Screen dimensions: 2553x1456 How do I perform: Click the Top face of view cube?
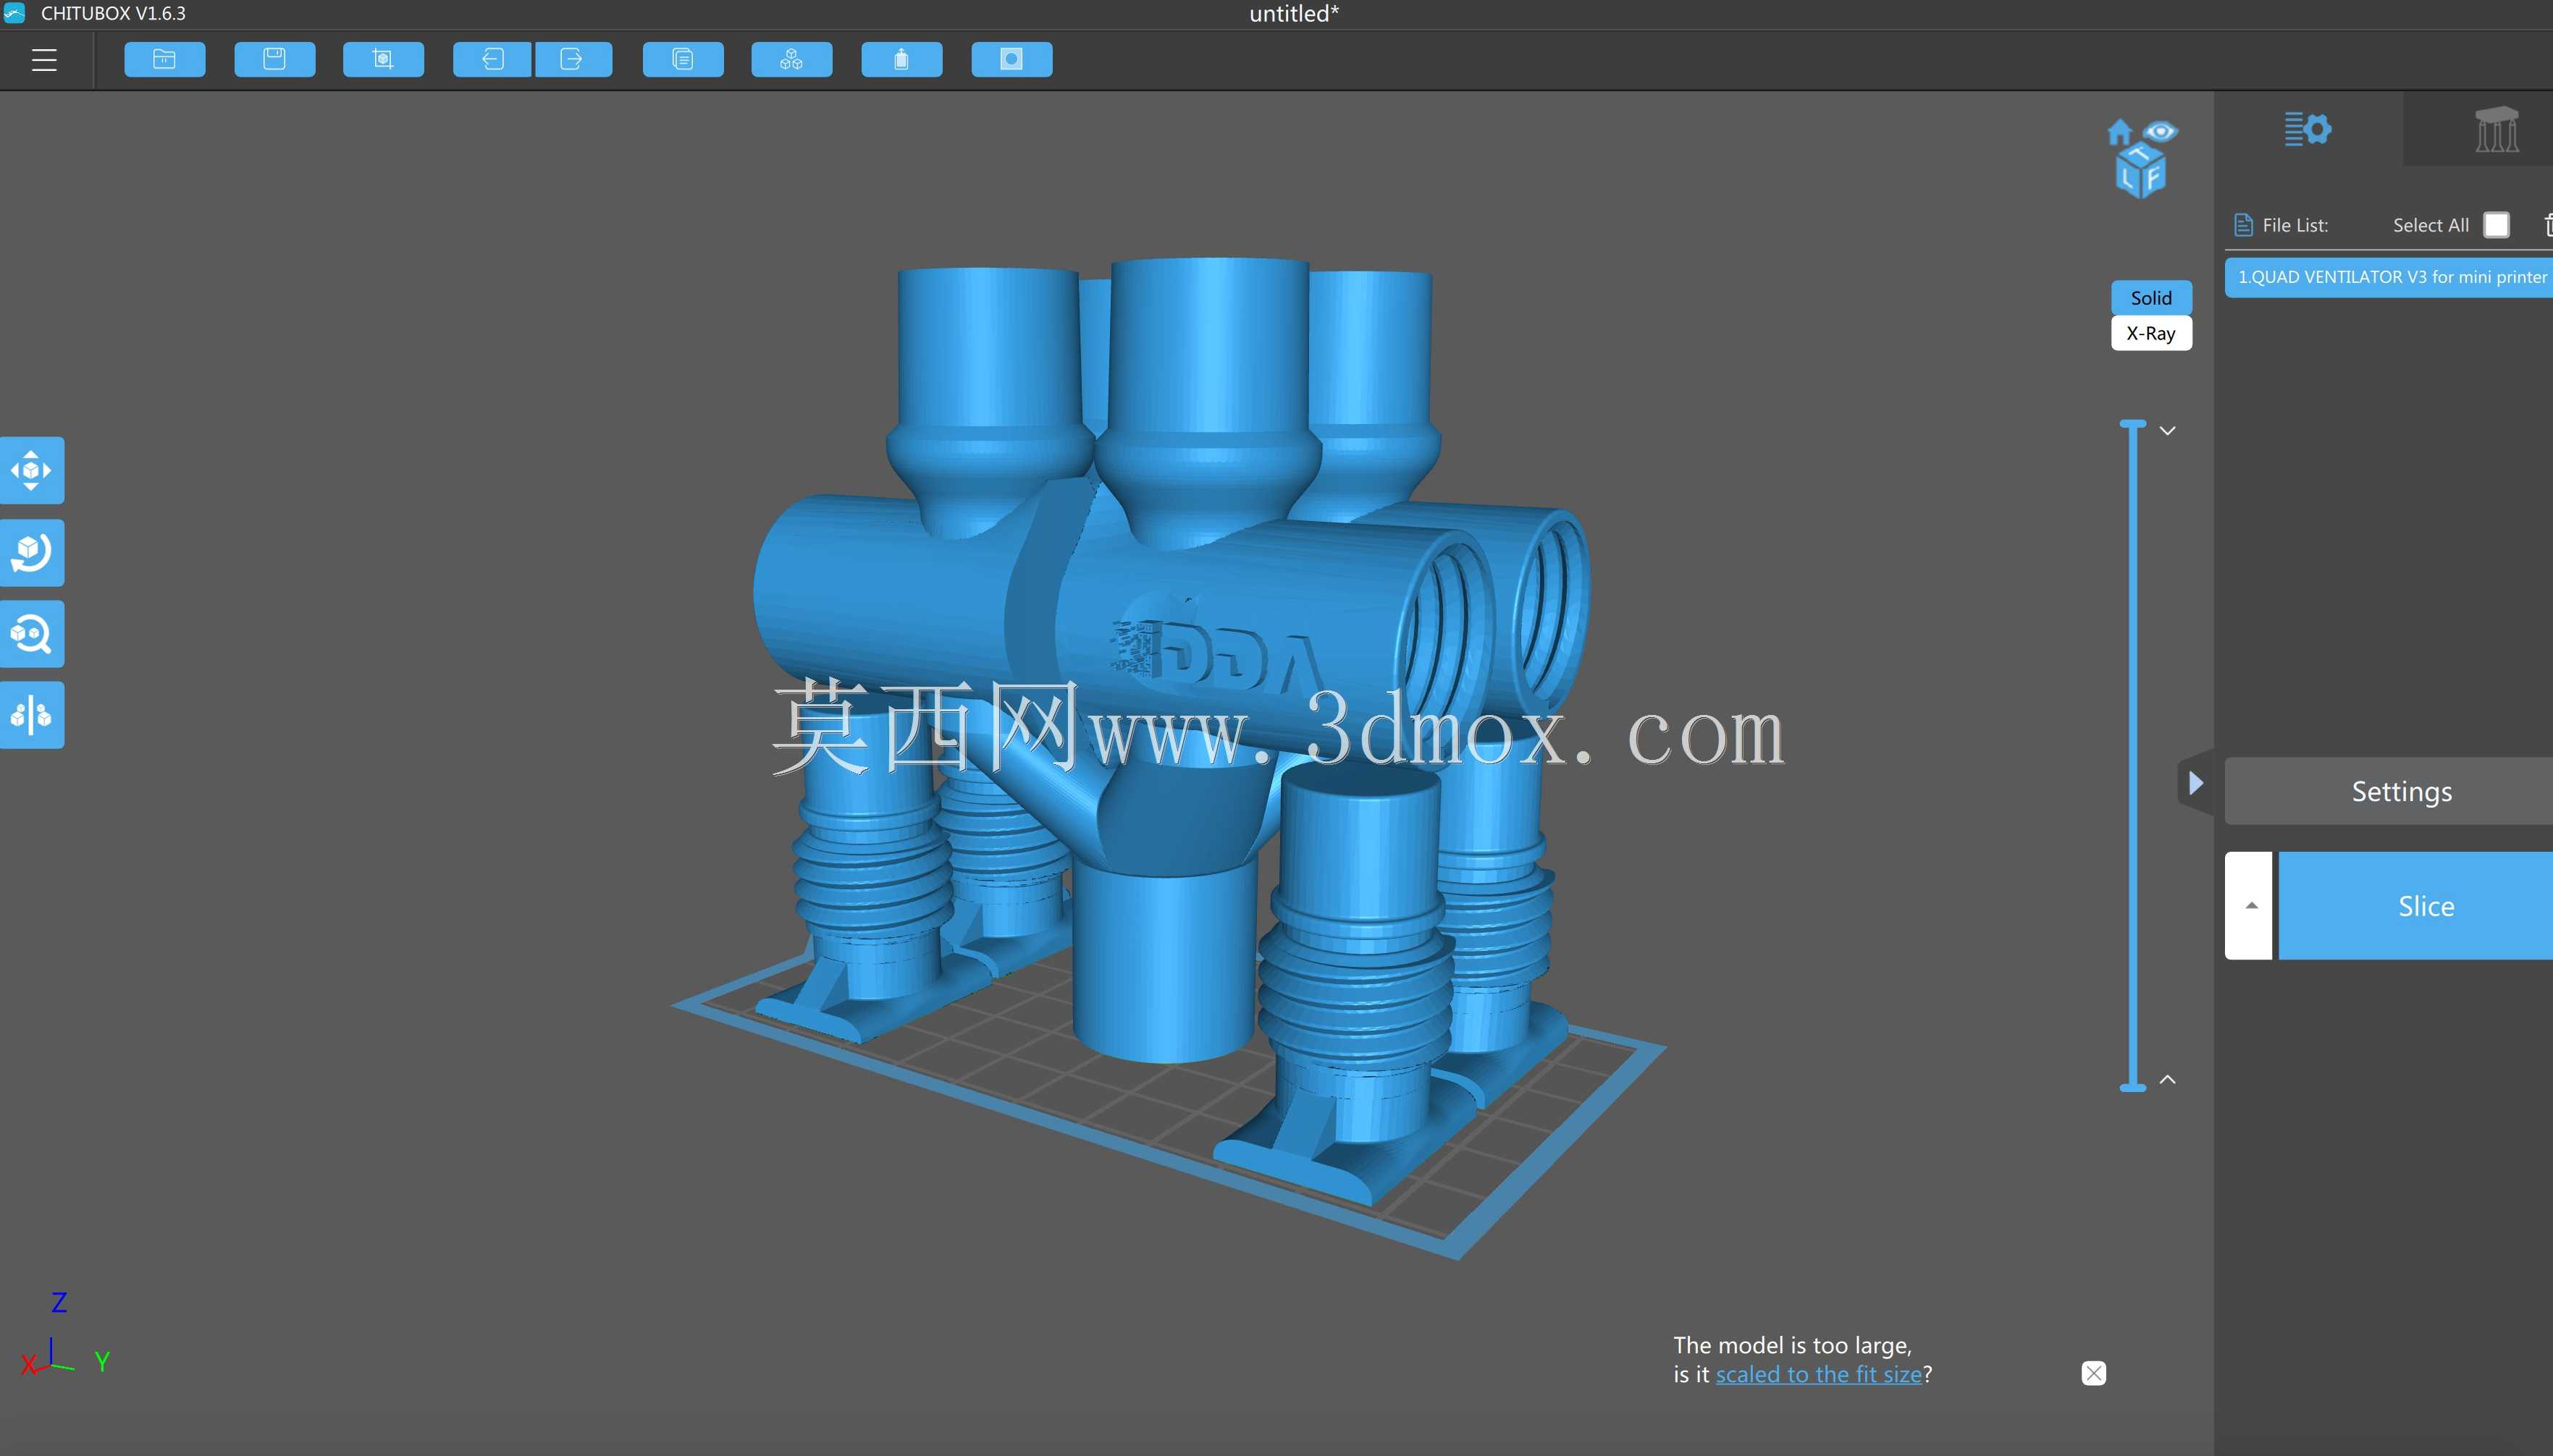[x=2141, y=154]
